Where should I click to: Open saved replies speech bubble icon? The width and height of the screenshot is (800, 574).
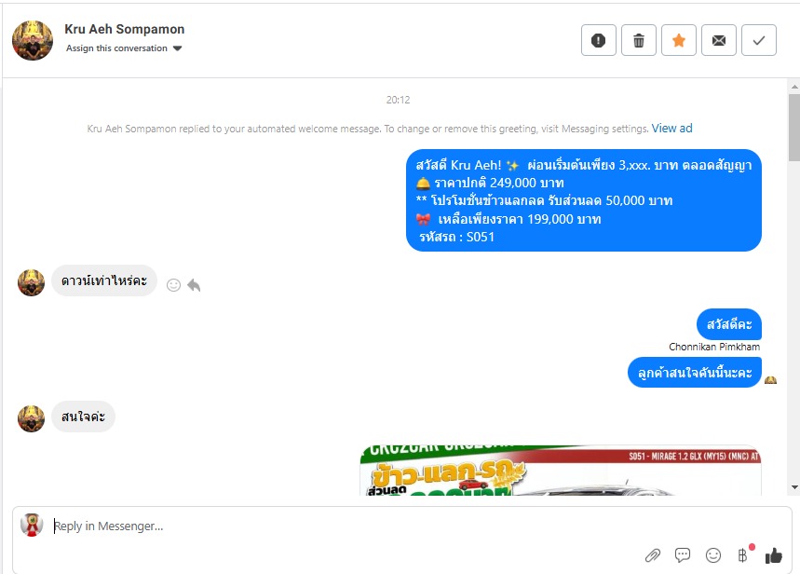tap(682, 554)
